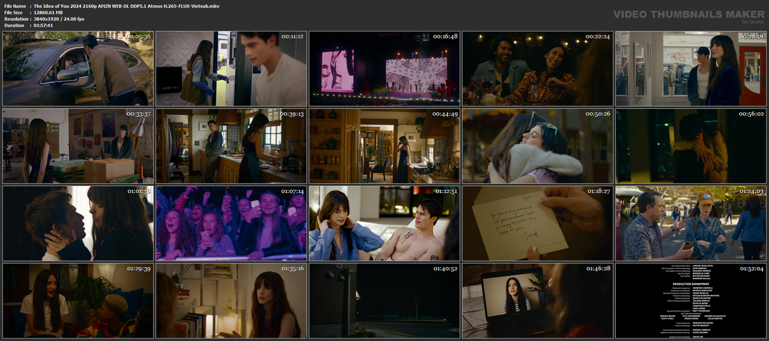Select the thumbnail at 00:05:36
Screen dimensions: 769x341
78,68
